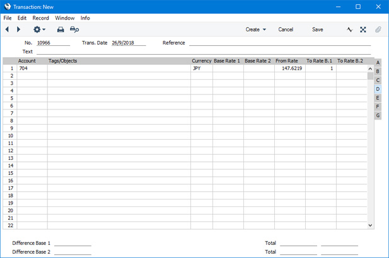Open the Edit menu
Screen dimensions: 389x258
(22, 18)
